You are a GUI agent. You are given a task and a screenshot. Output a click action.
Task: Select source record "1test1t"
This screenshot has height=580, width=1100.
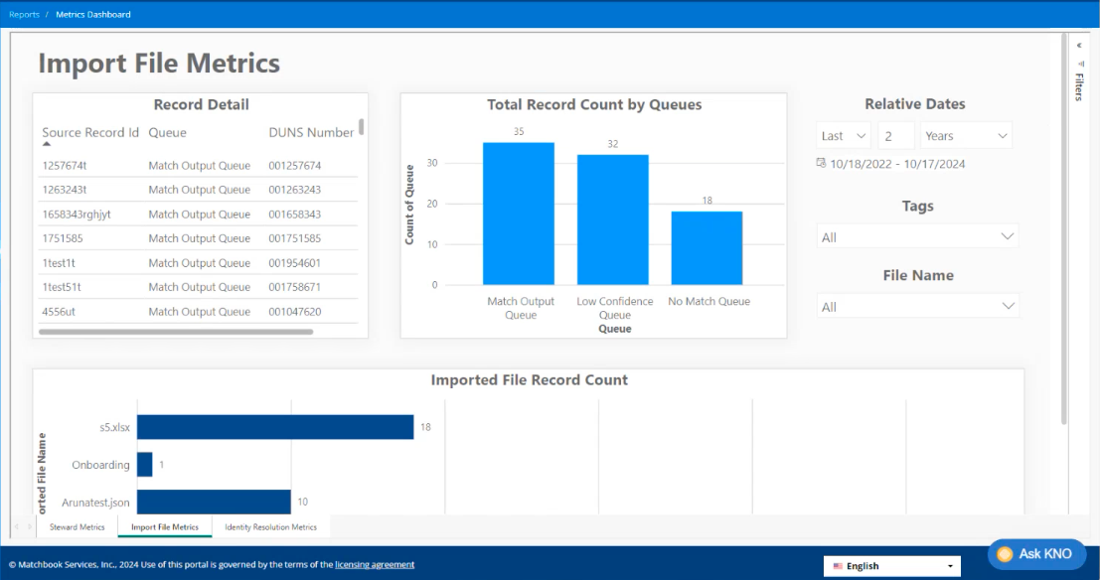[59, 263]
